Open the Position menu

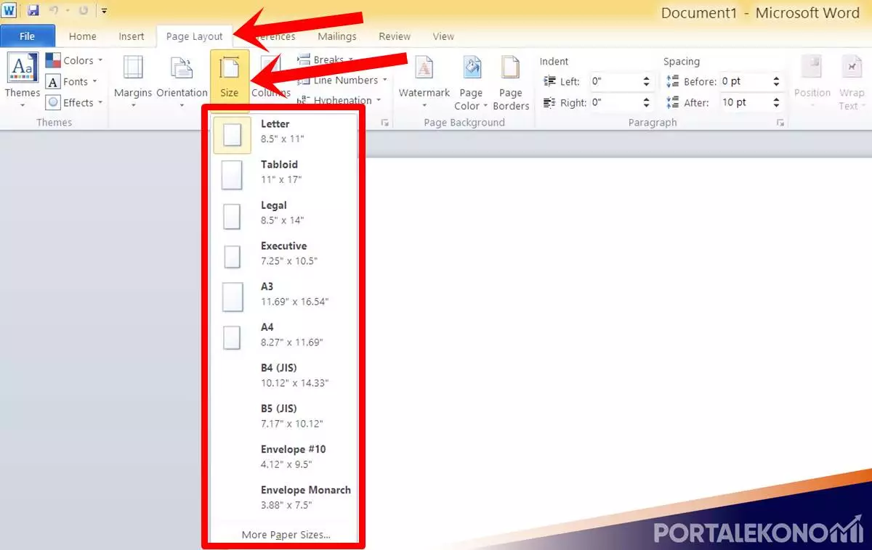click(812, 83)
